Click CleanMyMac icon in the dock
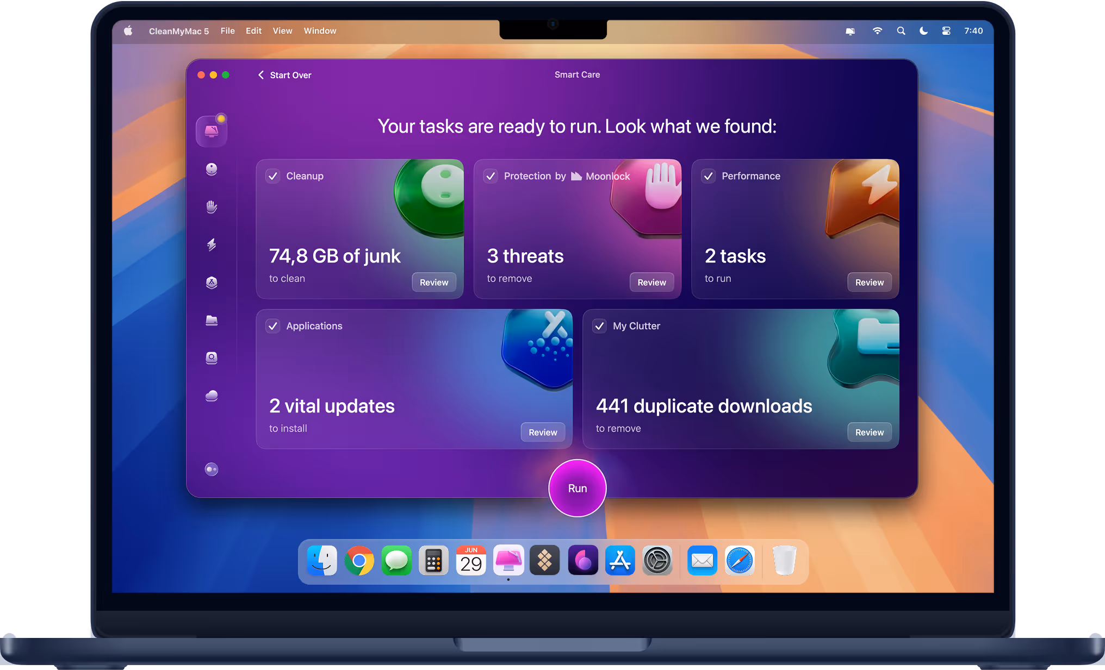This screenshot has height=670, width=1105. coord(508,561)
